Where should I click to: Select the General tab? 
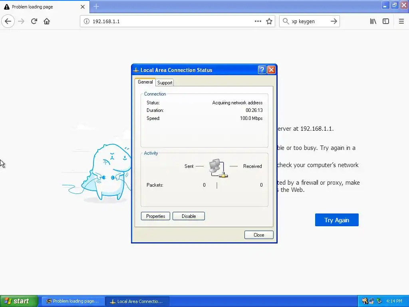click(x=145, y=82)
